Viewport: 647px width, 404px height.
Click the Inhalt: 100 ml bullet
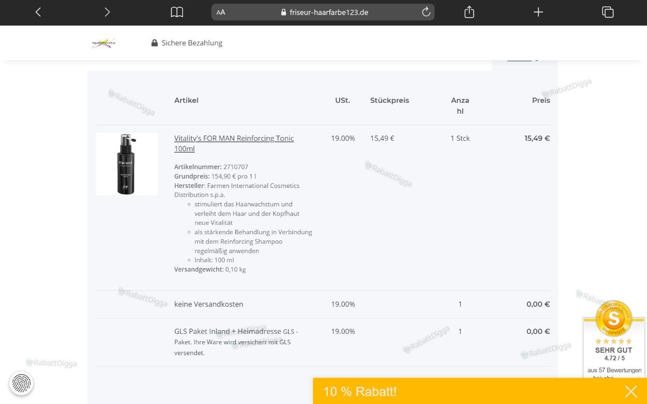pyautogui.click(x=214, y=260)
